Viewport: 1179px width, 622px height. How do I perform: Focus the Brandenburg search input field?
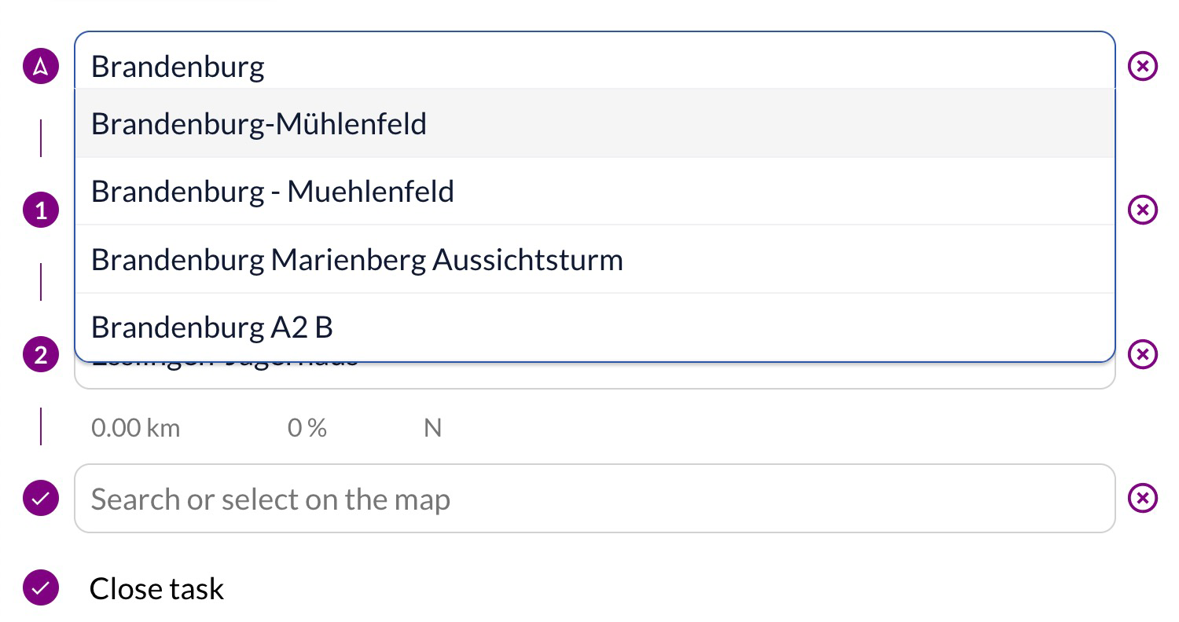pyautogui.click(x=595, y=61)
